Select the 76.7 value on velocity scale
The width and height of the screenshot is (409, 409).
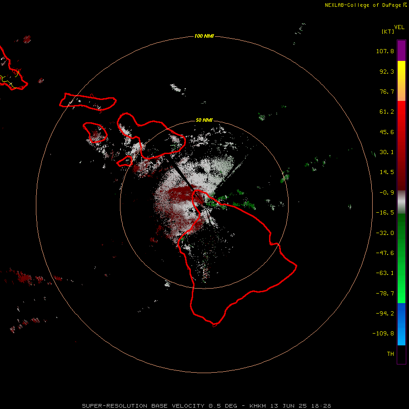(387, 91)
